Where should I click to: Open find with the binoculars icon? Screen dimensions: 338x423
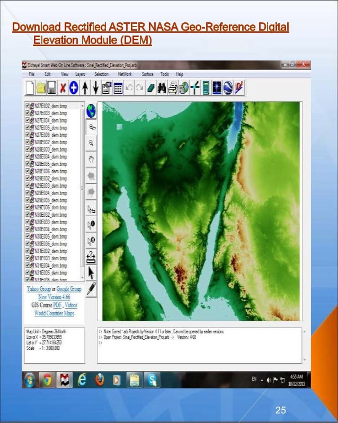(162, 88)
